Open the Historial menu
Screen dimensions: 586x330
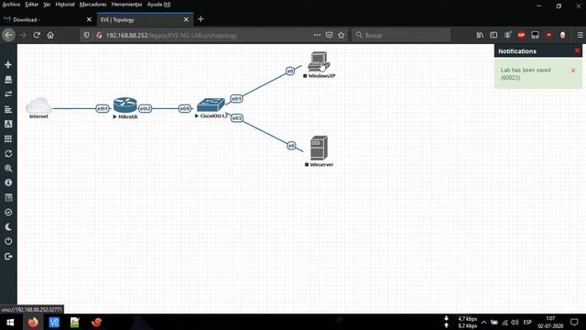(x=65, y=5)
